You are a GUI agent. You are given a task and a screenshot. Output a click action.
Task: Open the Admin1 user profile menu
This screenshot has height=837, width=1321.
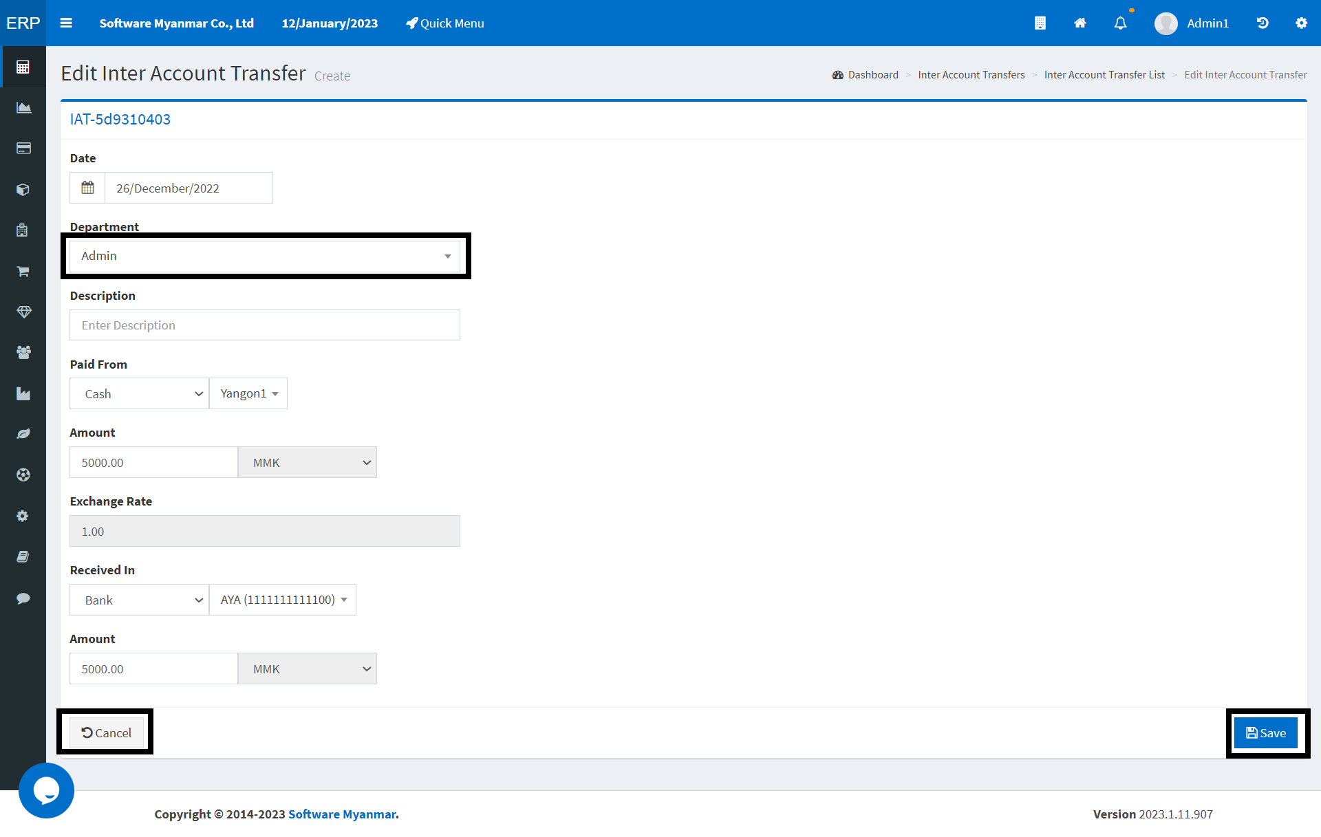(x=1192, y=23)
